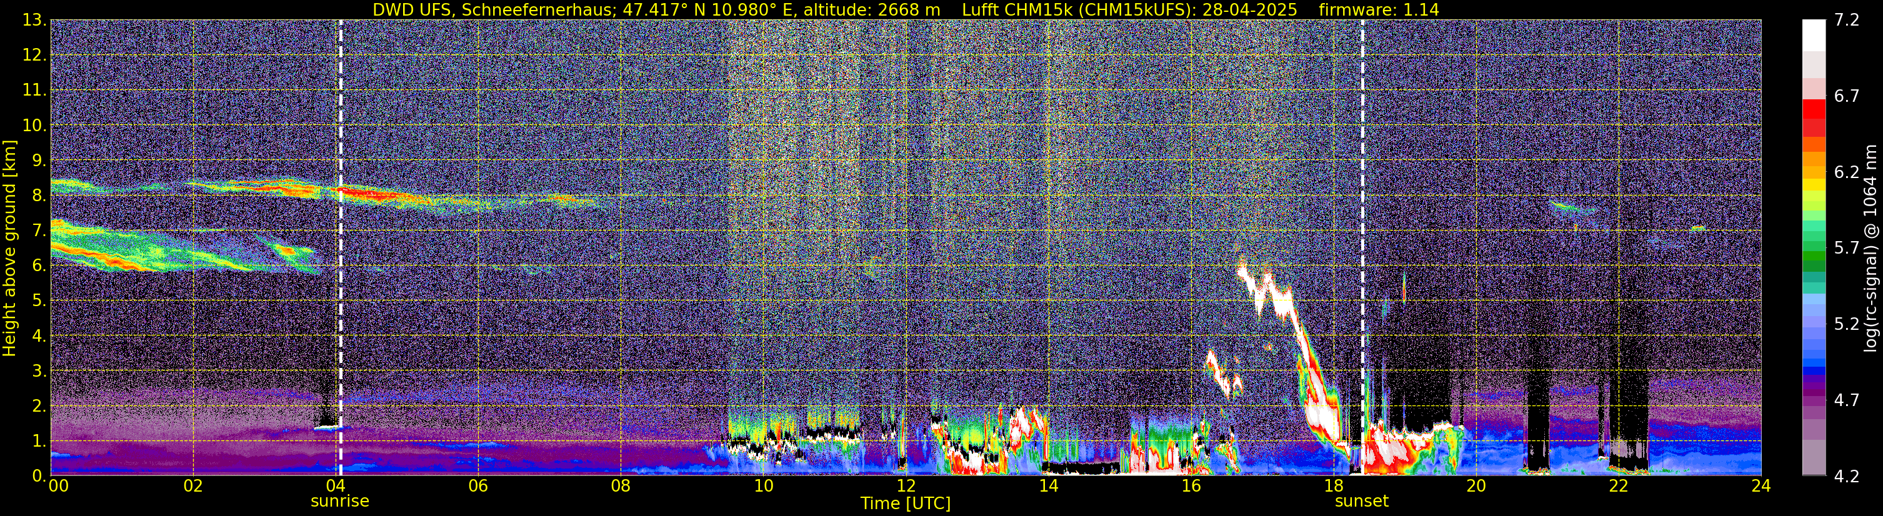This screenshot has height=516, width=1883.
Task: Click the 6 km height tick label
Action: pos(39,265)
